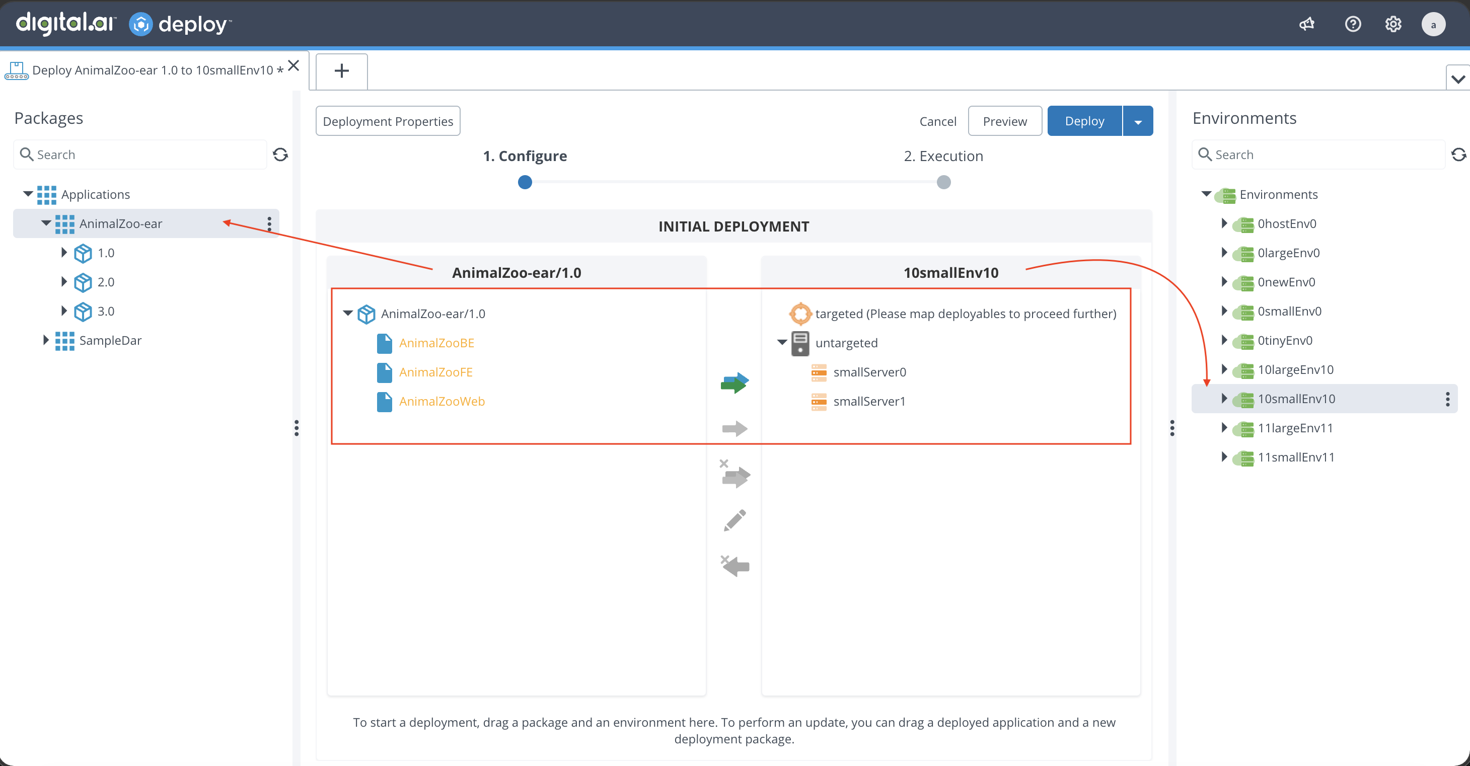The height and width of the screenshot is (766, 1470).
Task: Open the user avatar menu
Action: [1433, 24]
